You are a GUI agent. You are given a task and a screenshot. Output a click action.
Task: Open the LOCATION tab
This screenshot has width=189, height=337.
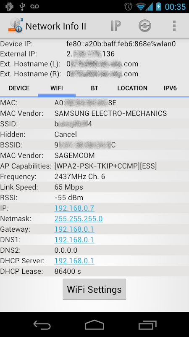(x=132, y=88)
